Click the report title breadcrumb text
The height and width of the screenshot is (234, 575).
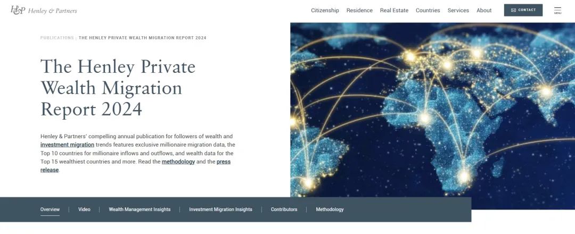point(142,38)
